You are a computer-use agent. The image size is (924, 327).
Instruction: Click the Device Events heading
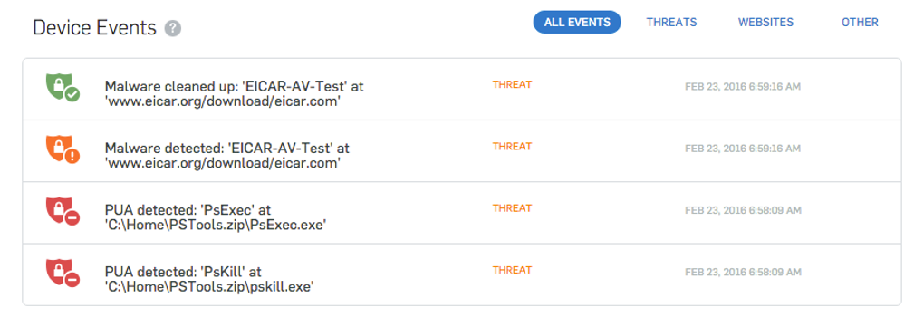[95, 28]
